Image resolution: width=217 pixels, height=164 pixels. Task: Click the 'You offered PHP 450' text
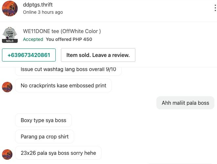point(69,39)
